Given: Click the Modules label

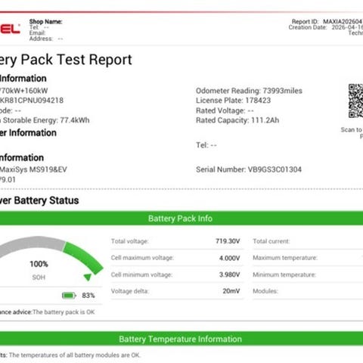Looking at the screenshot, I should [x=265, y=291].
